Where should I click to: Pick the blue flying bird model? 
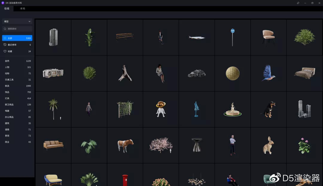[x=269, y=73]
